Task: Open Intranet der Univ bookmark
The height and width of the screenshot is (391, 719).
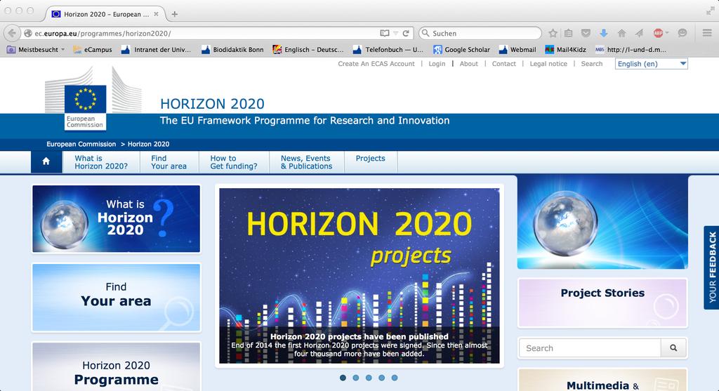Action: tap(156, 50)
